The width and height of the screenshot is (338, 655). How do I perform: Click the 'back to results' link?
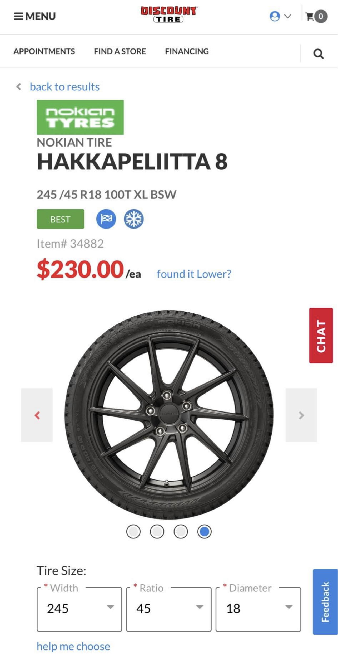pyautogui.click(x=64, y=87)
